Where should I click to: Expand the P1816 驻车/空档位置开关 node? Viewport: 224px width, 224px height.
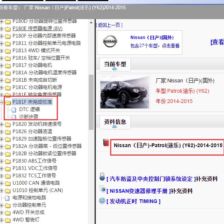[x=1, y=58]
